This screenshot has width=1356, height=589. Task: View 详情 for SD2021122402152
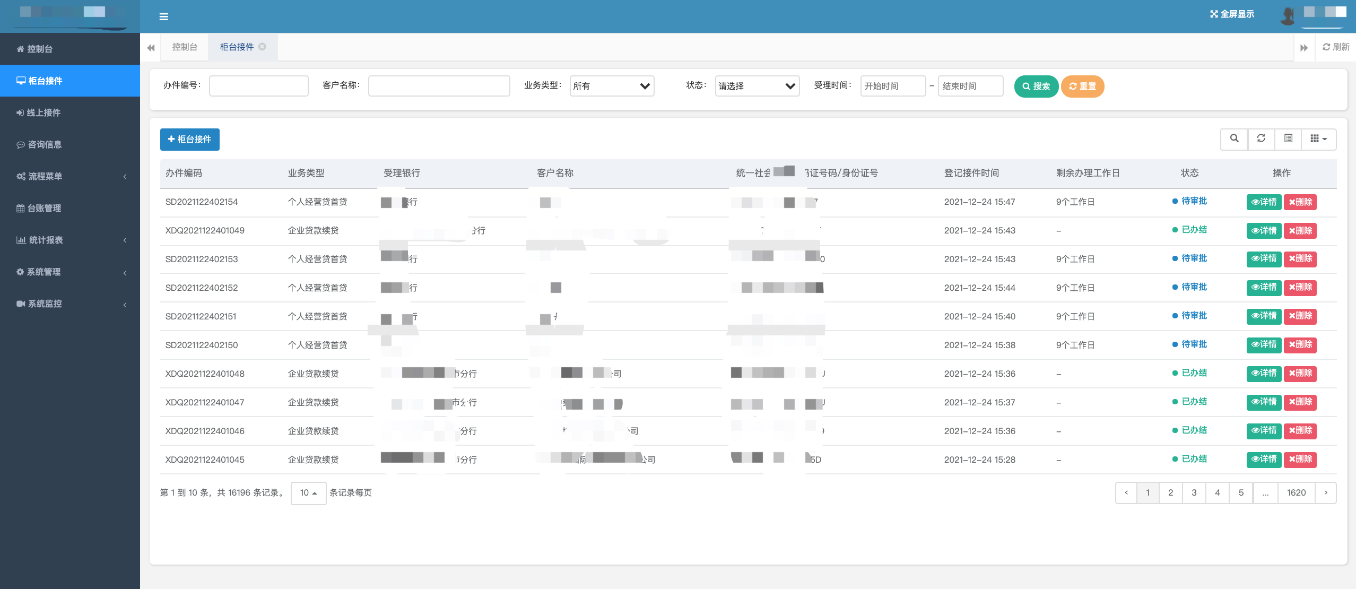pyautogui.click(x=1264, y=287)
